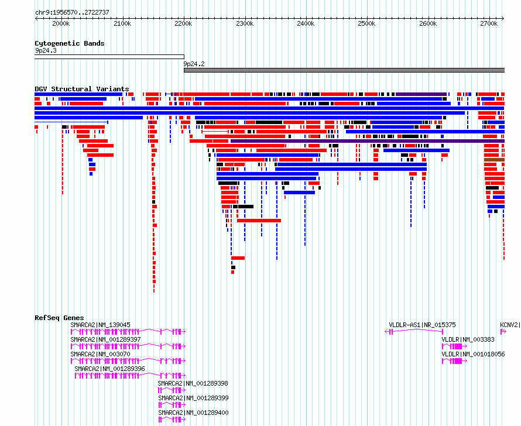The width and height of the screenshot is (521, 426).
Task: Select VLDLR|NM_003383 transcript label
Action: [468, 339]
